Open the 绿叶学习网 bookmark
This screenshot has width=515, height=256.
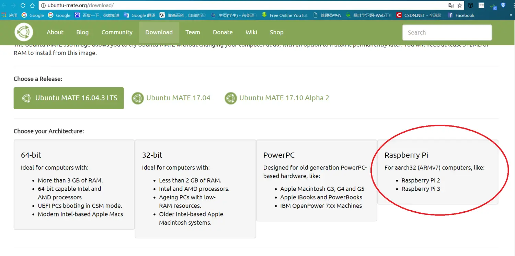[x=368, y=15]
